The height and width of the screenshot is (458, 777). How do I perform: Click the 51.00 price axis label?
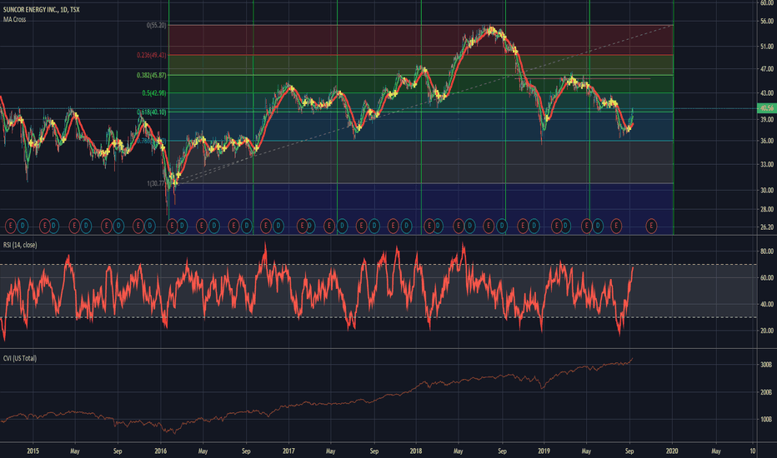pos(767,46)
